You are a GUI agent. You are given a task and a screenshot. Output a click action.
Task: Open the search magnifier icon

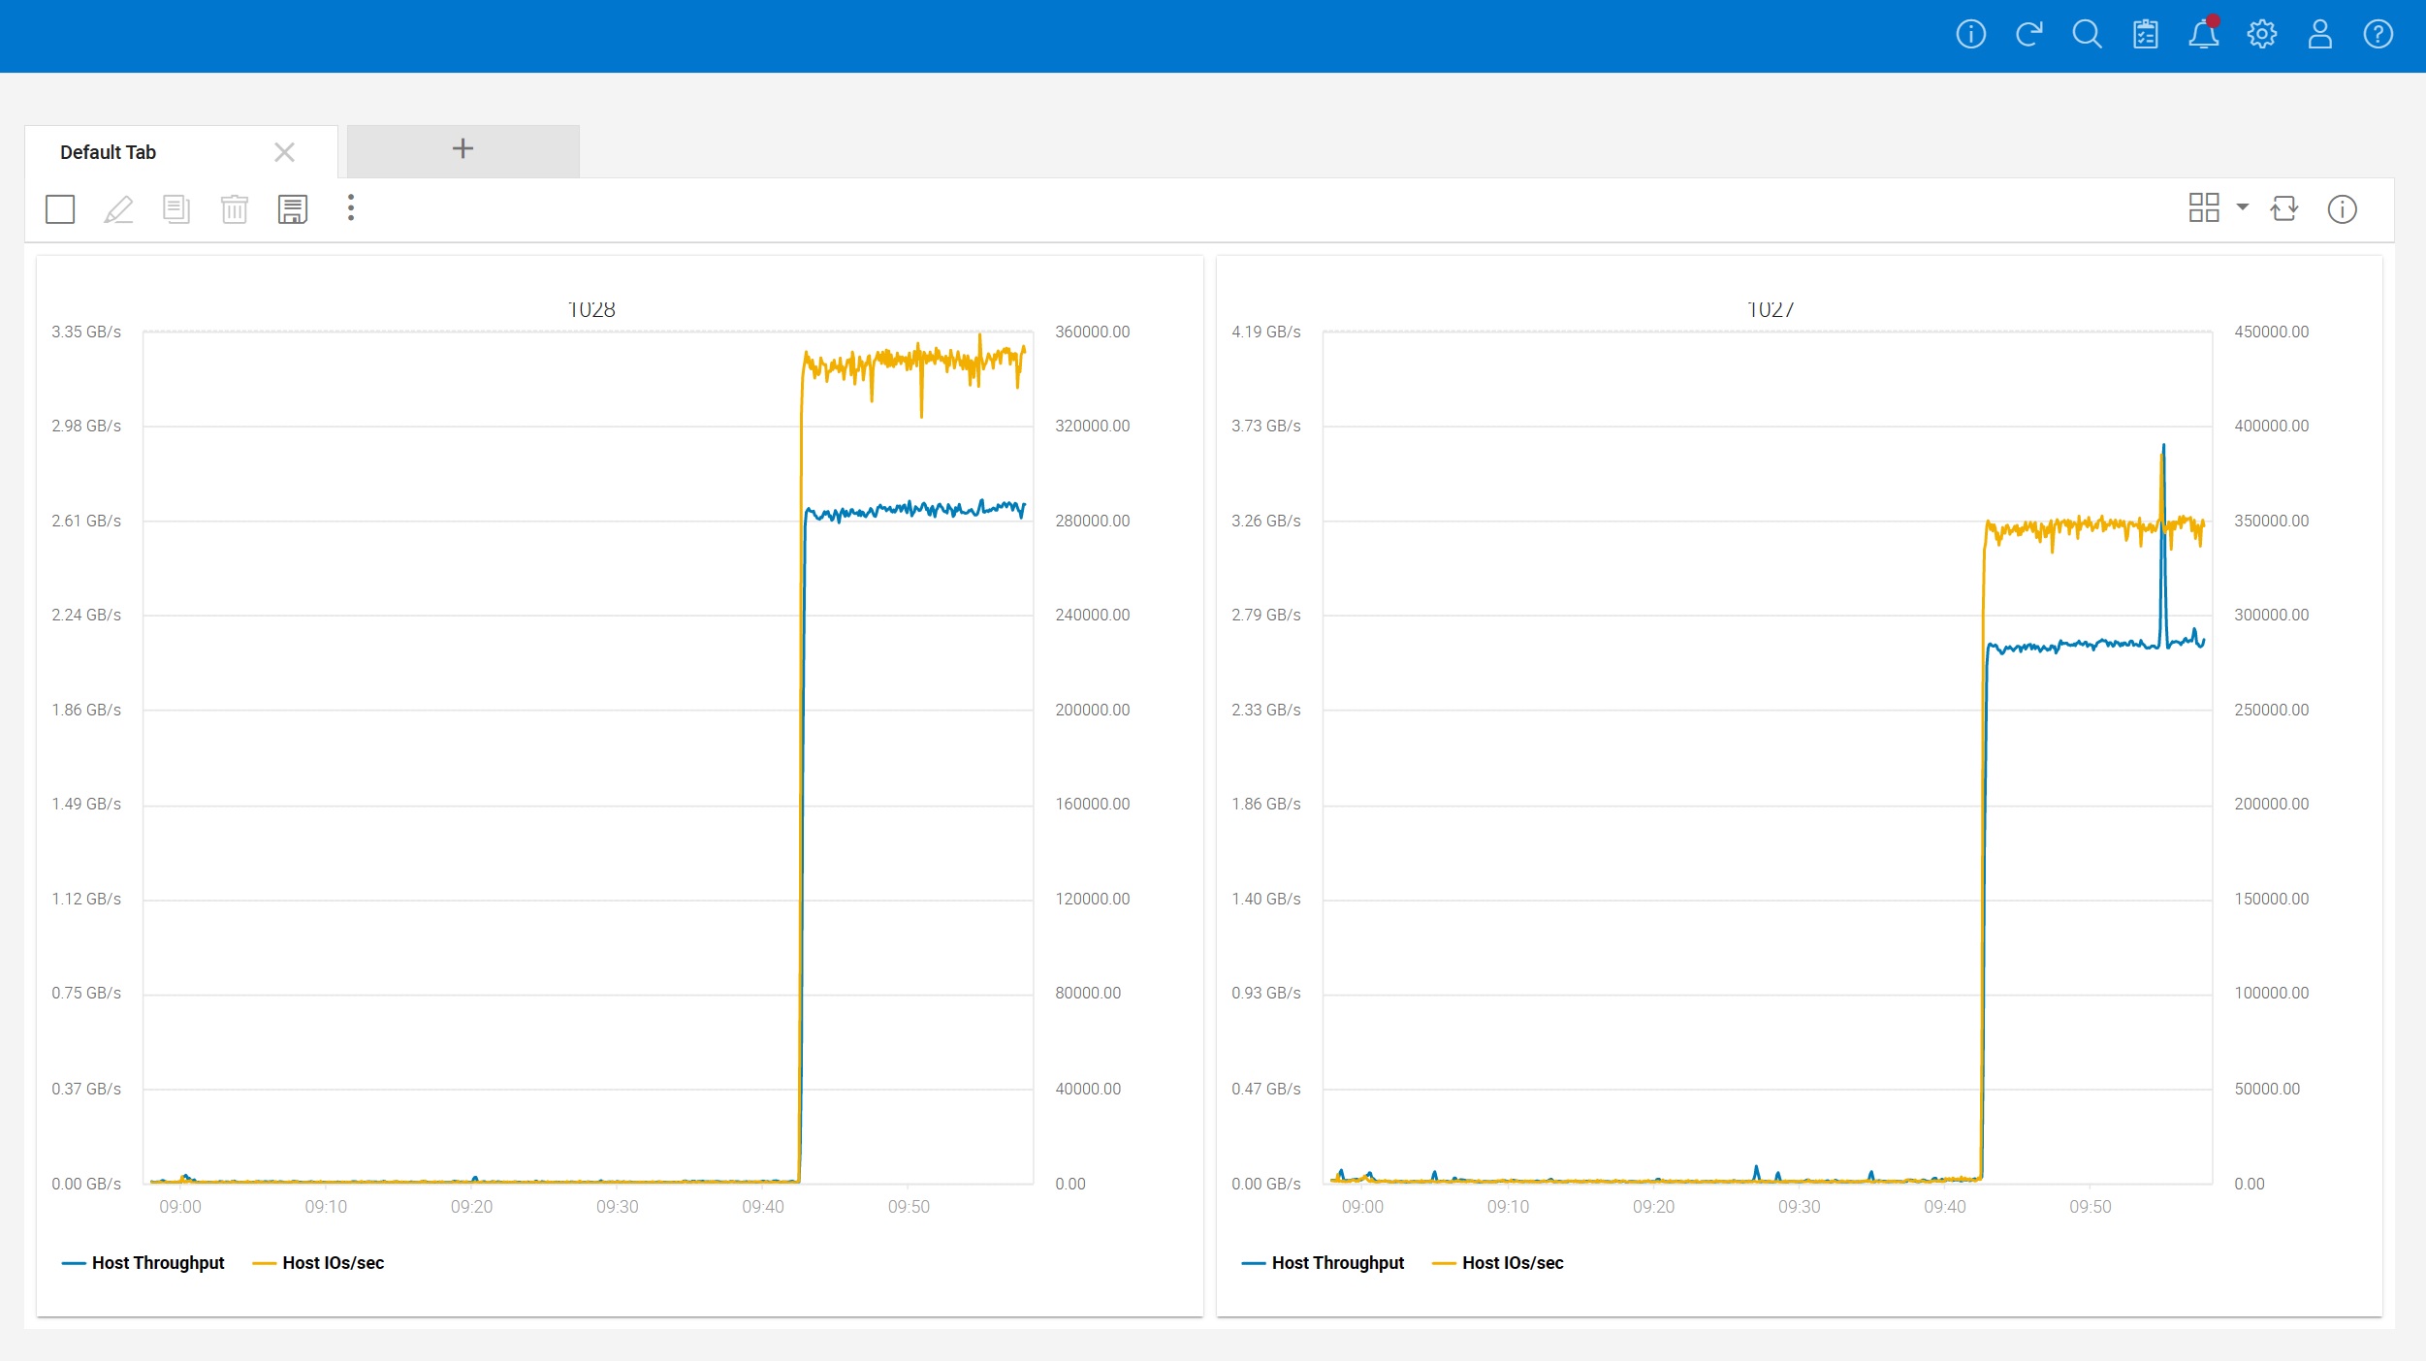pyautogui.click(x=2087, y=35)
